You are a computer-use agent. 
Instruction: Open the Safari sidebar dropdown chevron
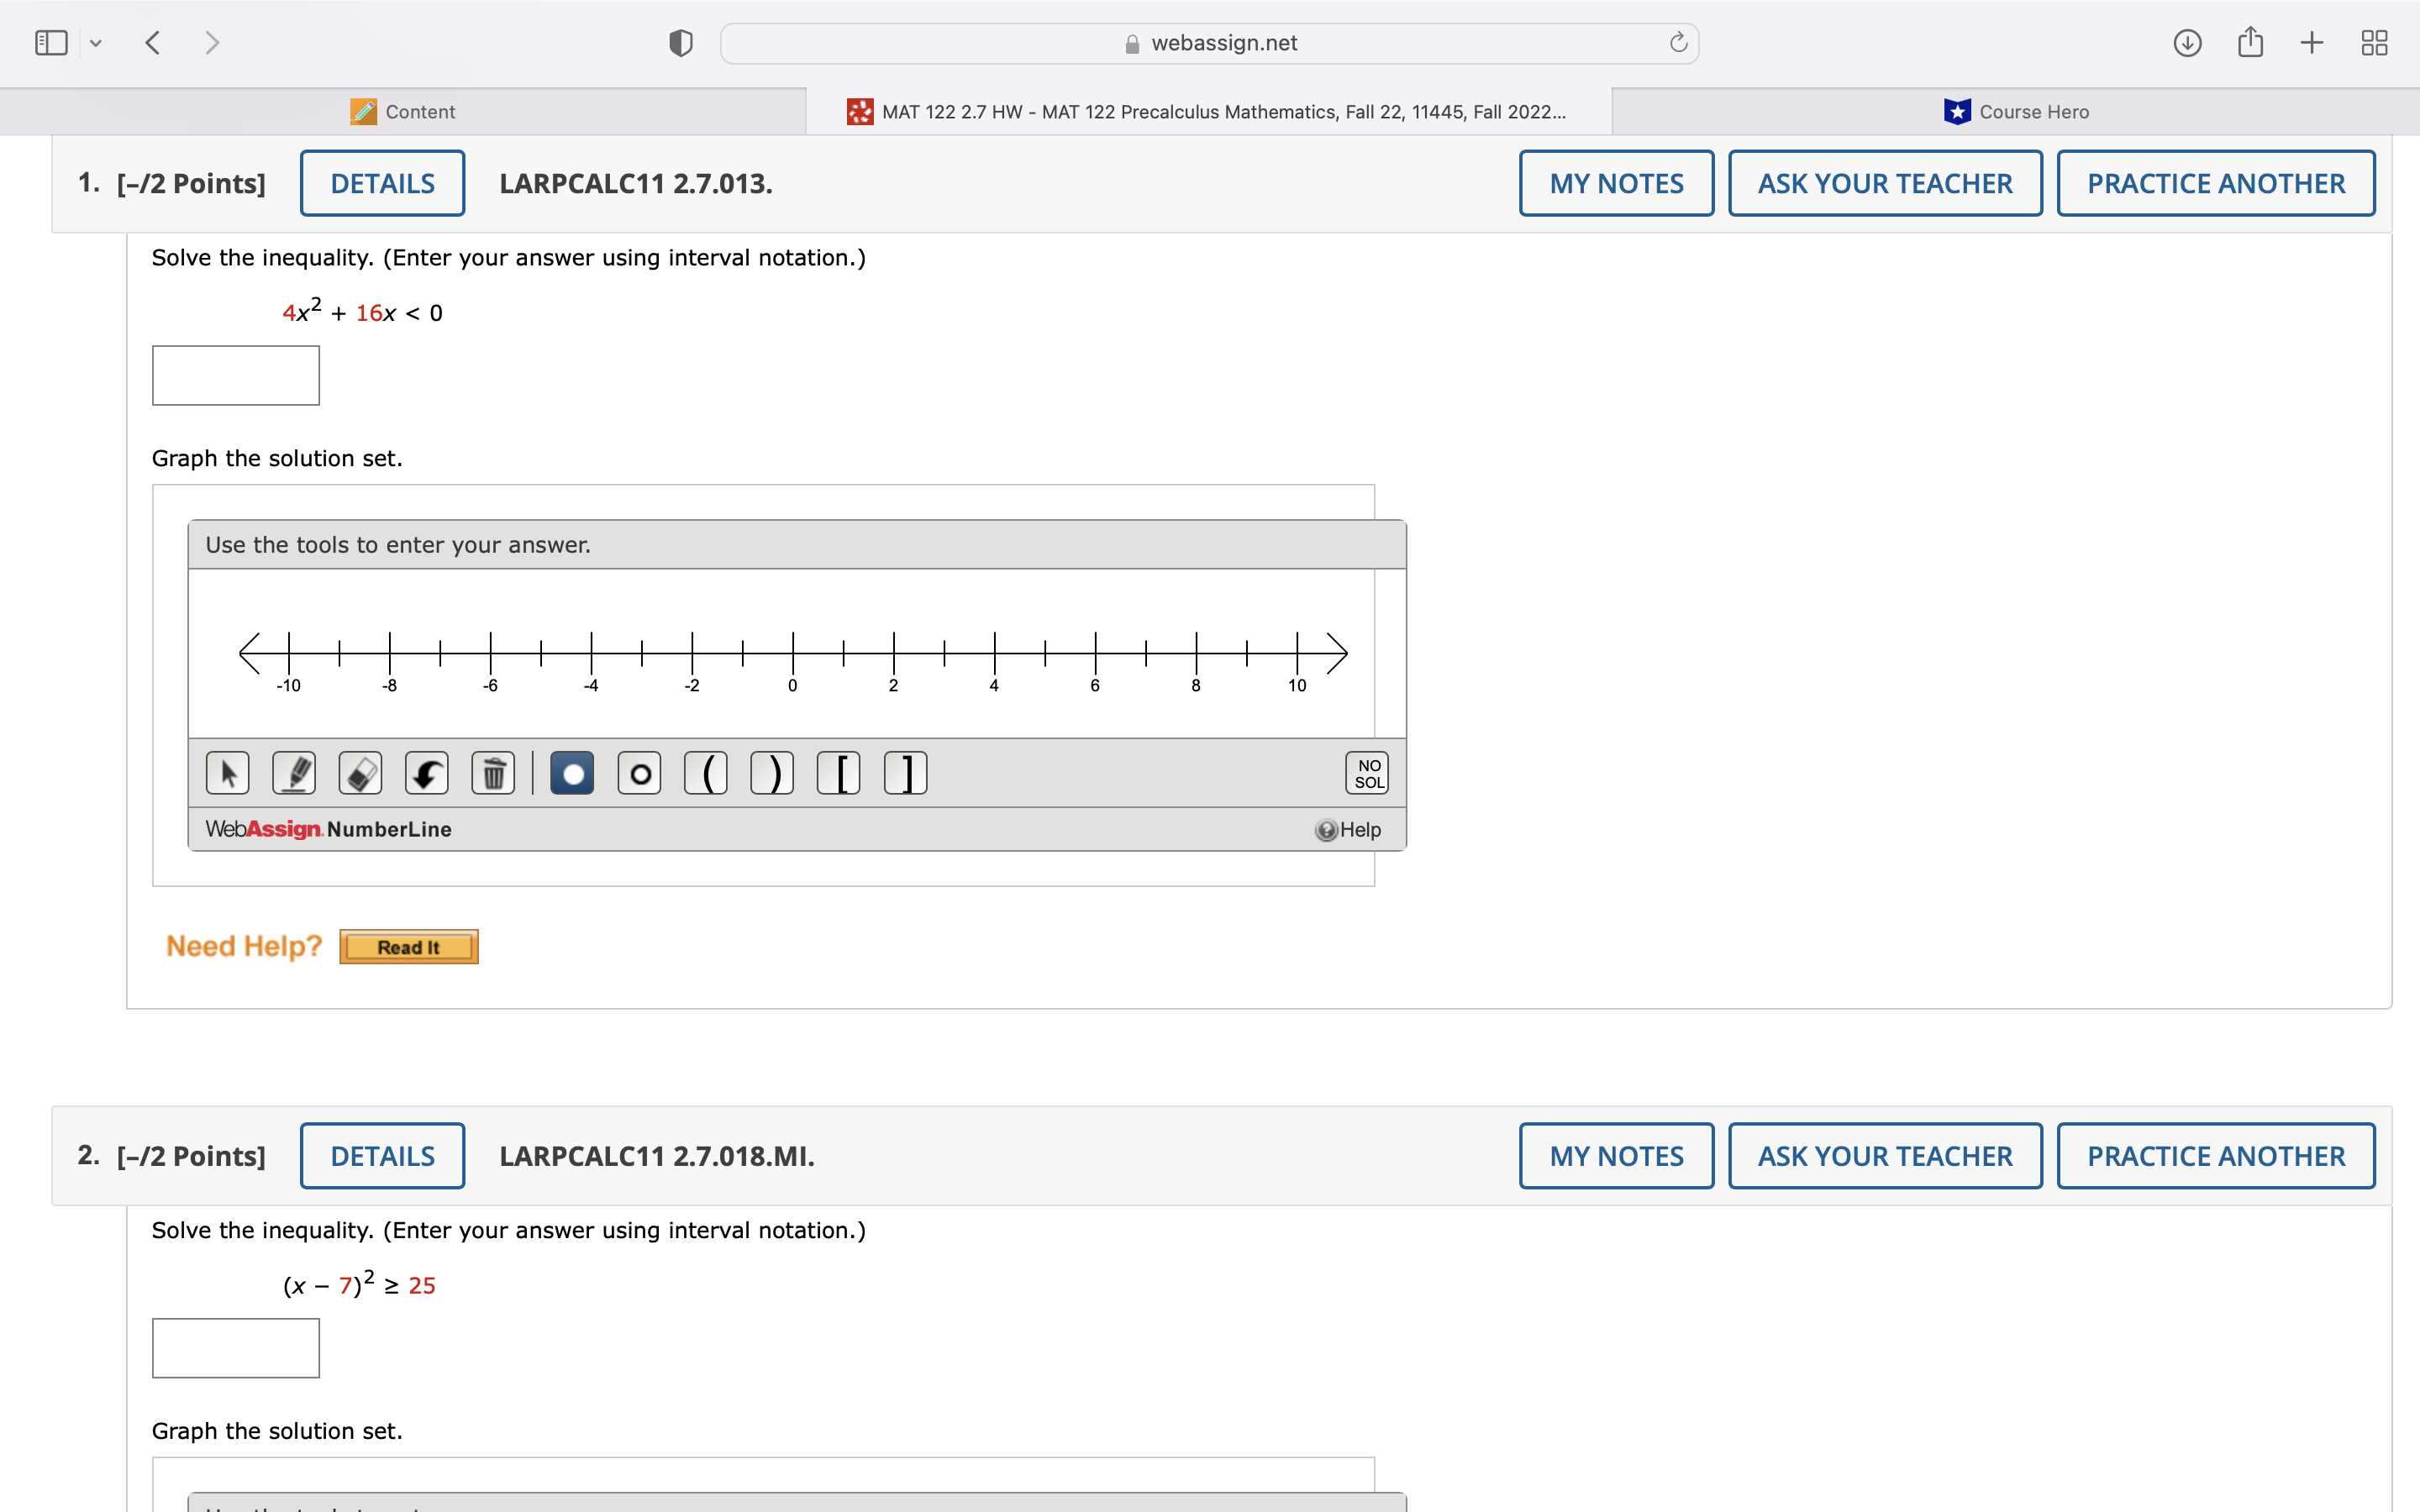96,43
